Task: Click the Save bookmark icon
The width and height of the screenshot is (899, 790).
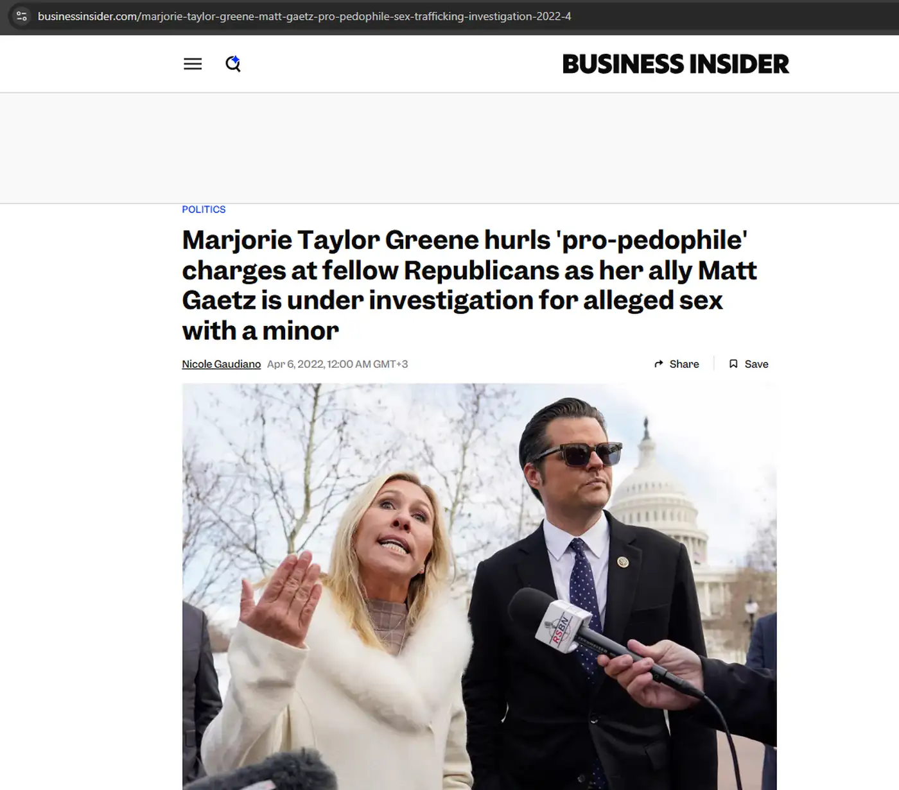Action: pyautogui.click(x=733, y=364)
